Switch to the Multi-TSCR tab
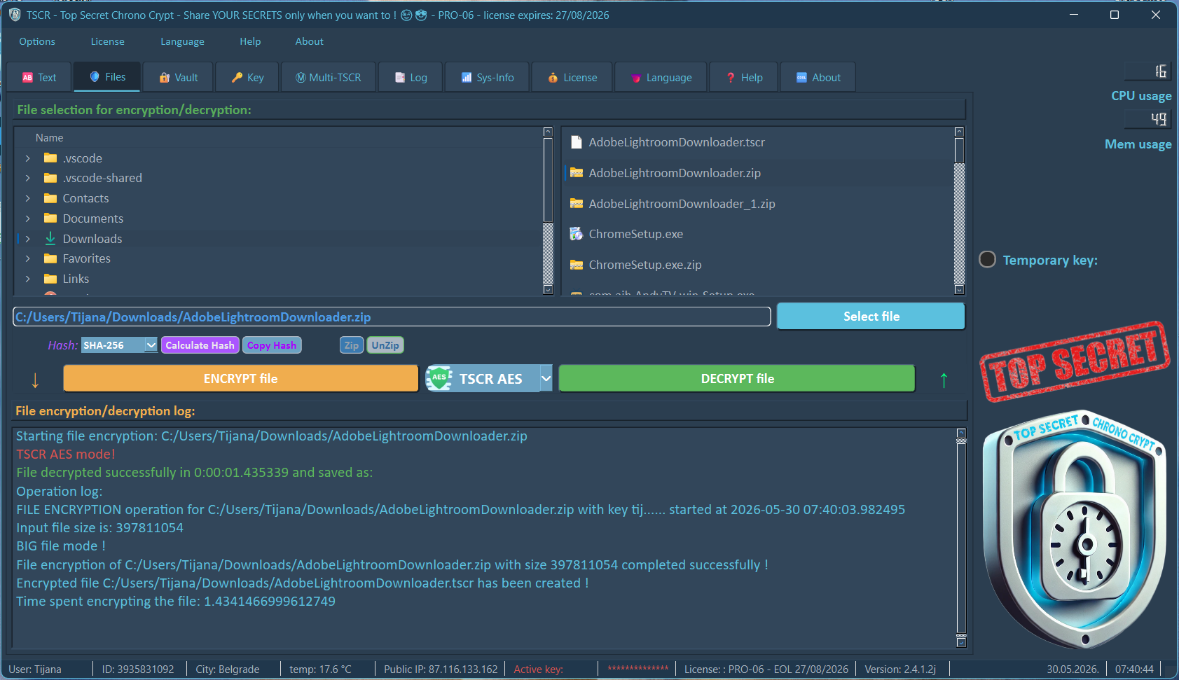 tap(329, 78)
